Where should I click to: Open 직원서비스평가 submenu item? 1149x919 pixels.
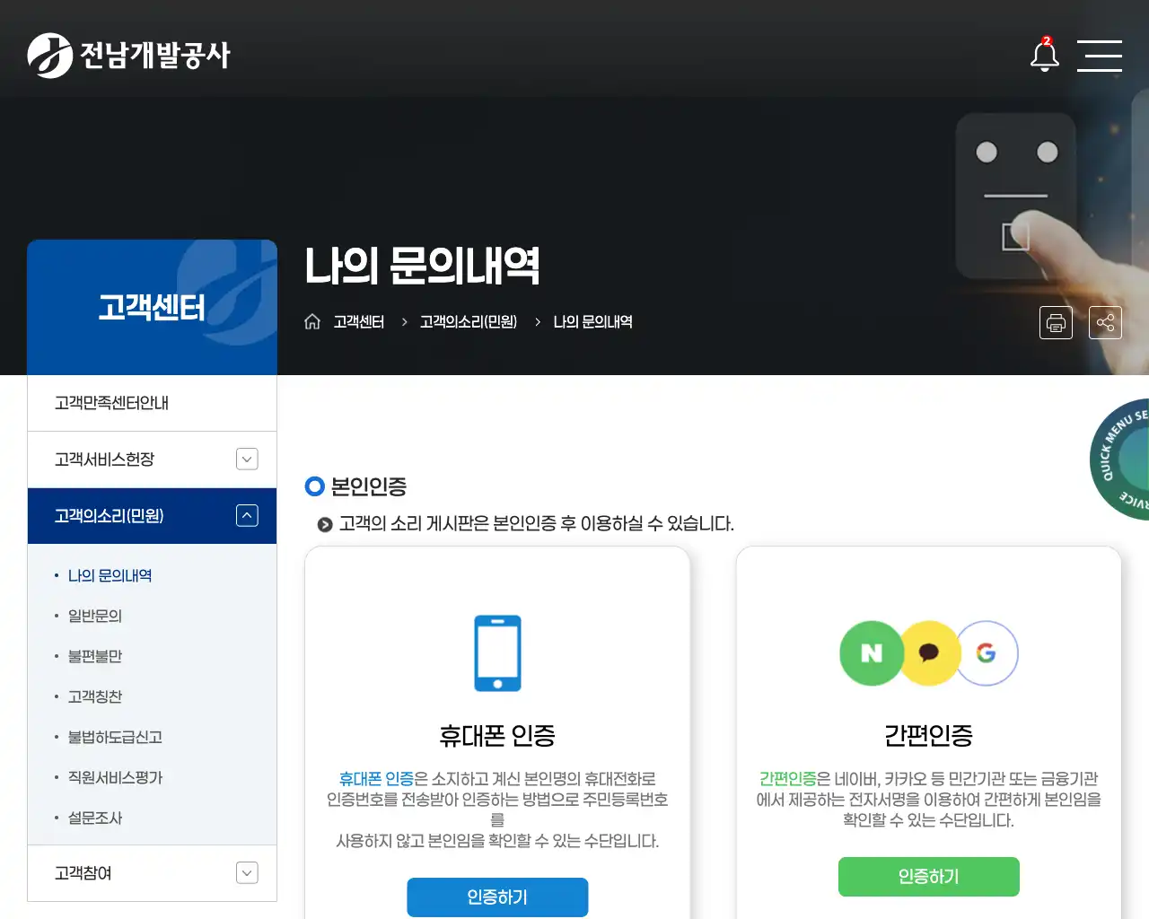(x=115, y=777)
